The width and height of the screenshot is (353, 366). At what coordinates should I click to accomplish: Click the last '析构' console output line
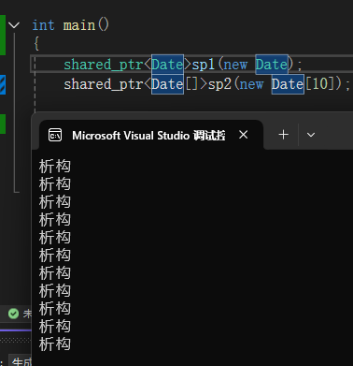[55, 344]
